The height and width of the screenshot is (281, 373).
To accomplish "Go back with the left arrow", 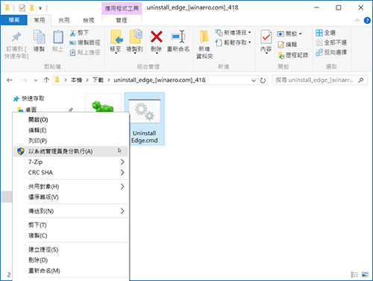I will pyautogui.click(x=10, y=80).
